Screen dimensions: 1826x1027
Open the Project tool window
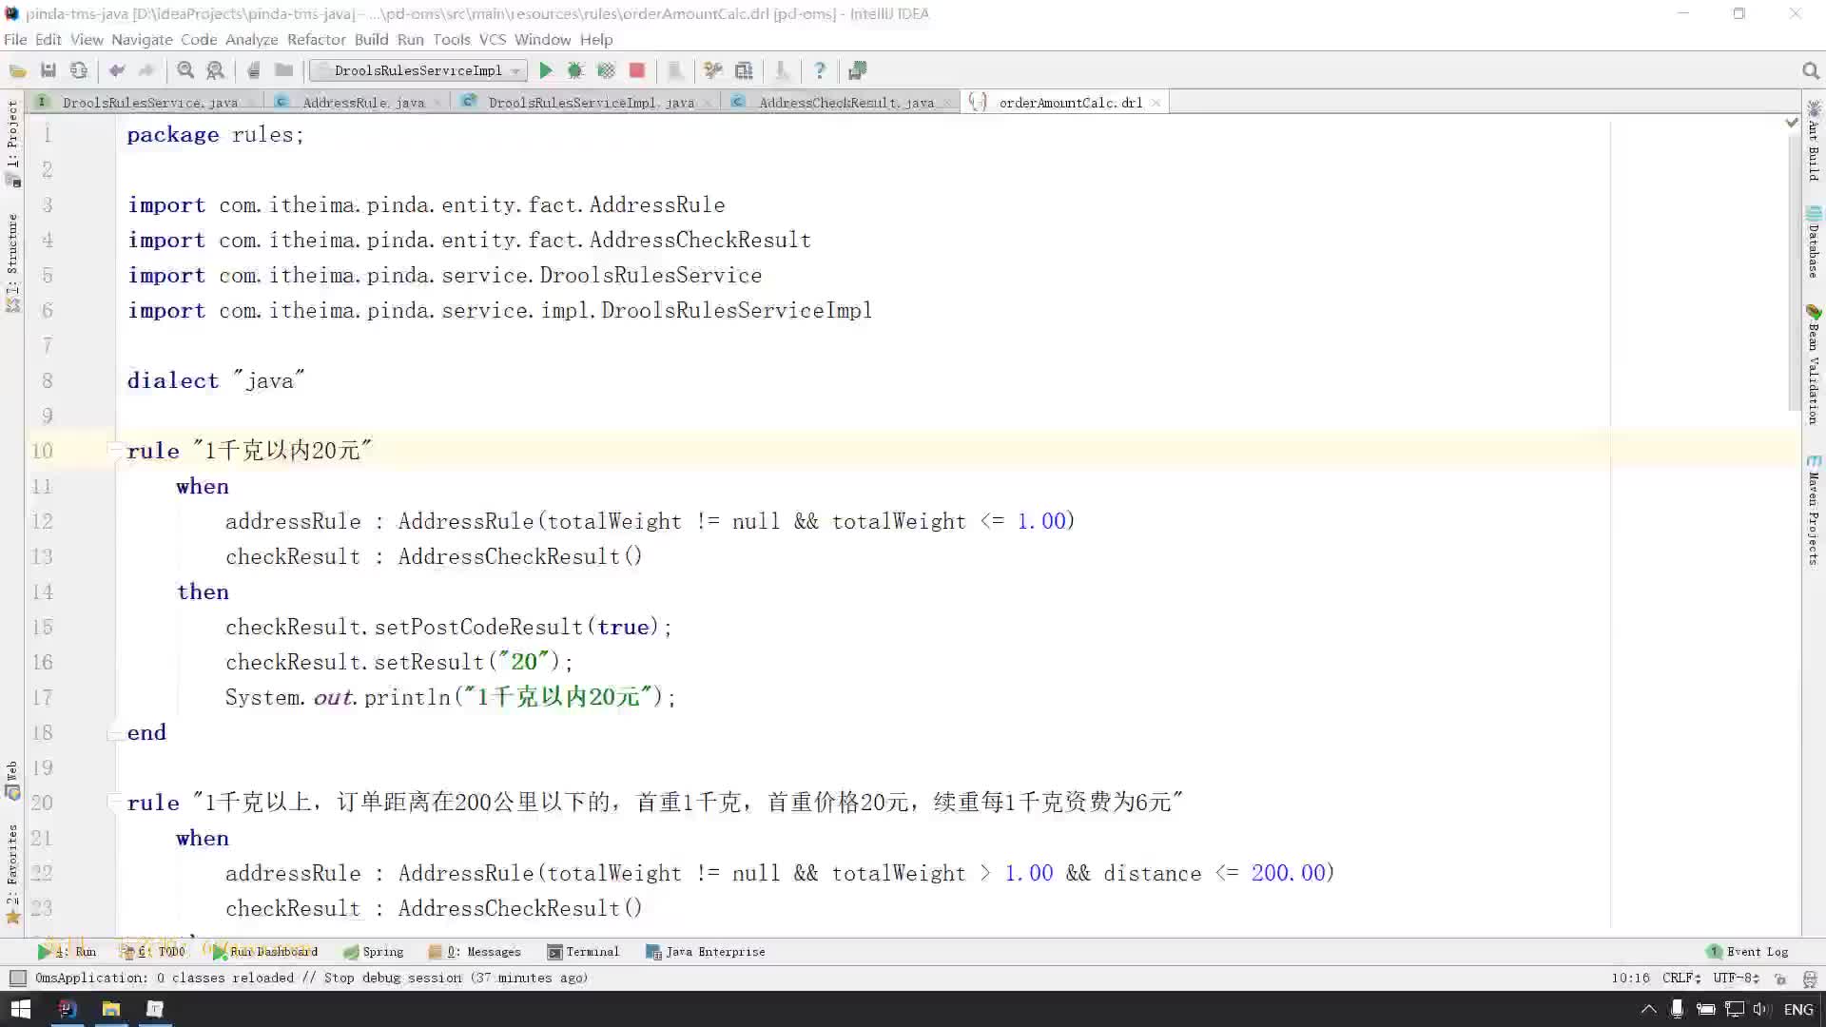12,143
